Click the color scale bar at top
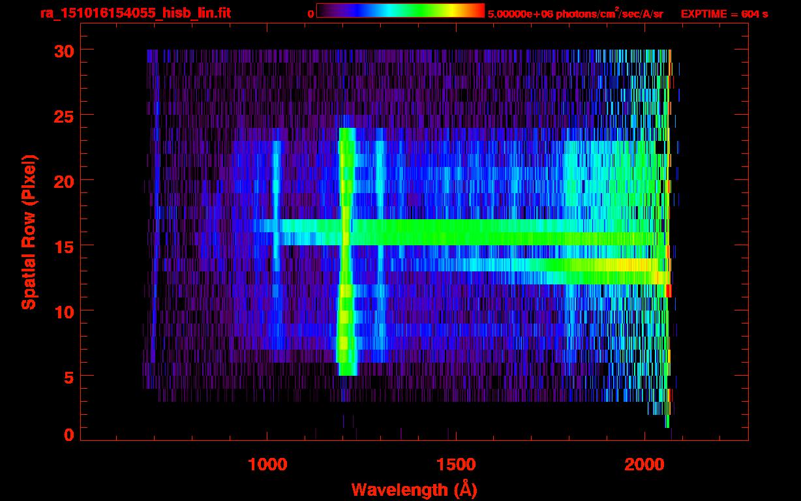The height and width of the screenshot is (501, 801). coord(400,10)
